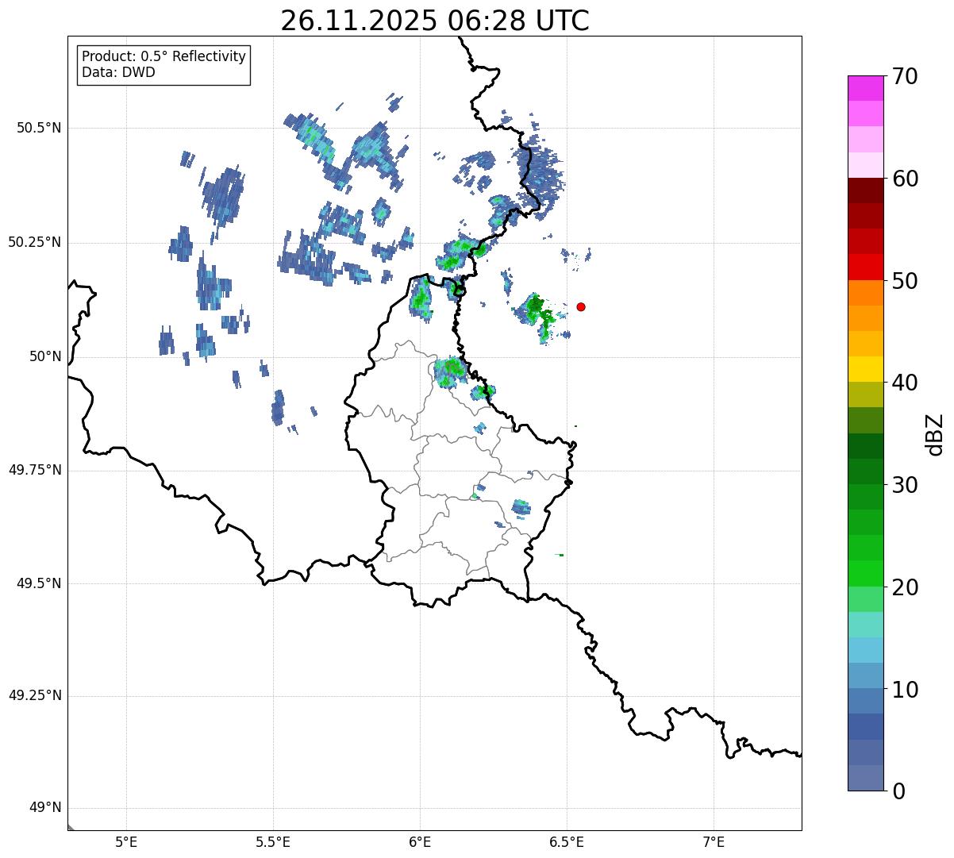Click the 5°E longitude label
The height and width of the screenshot is (858, 954).
coord(126,842)
